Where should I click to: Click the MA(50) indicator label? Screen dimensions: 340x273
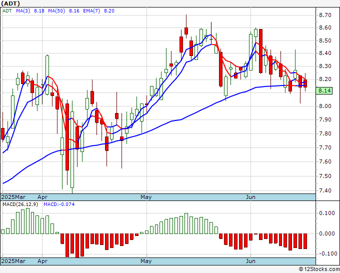pos(56,11)
